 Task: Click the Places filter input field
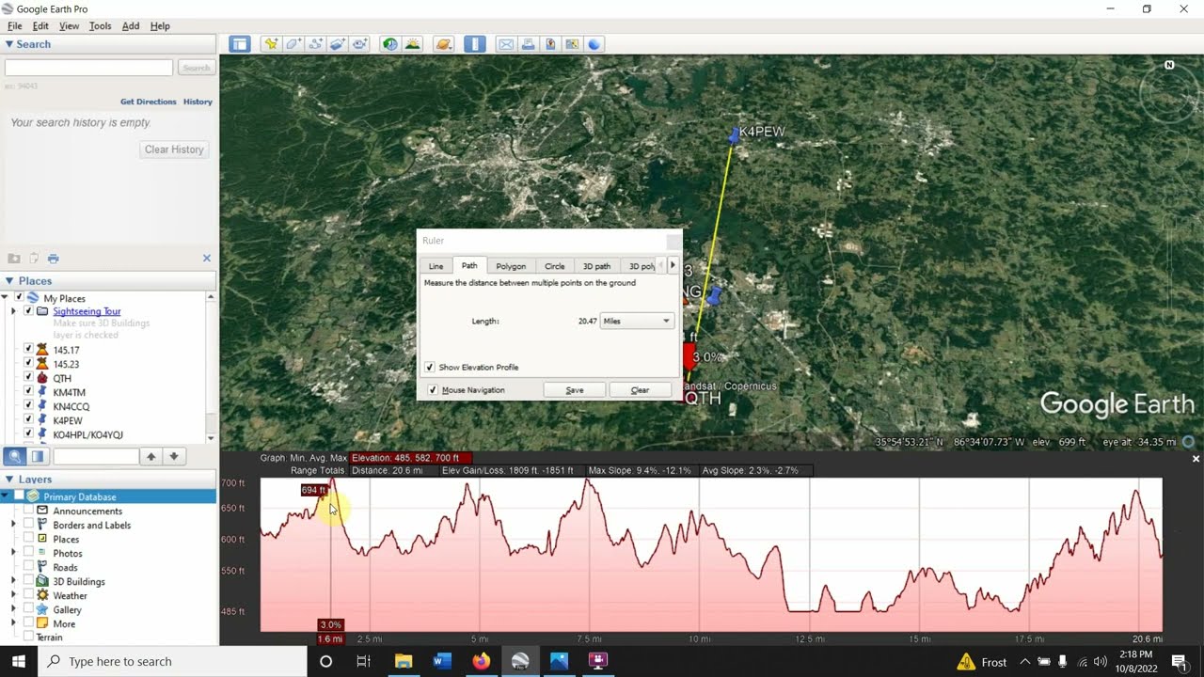(x=96, y=456)
